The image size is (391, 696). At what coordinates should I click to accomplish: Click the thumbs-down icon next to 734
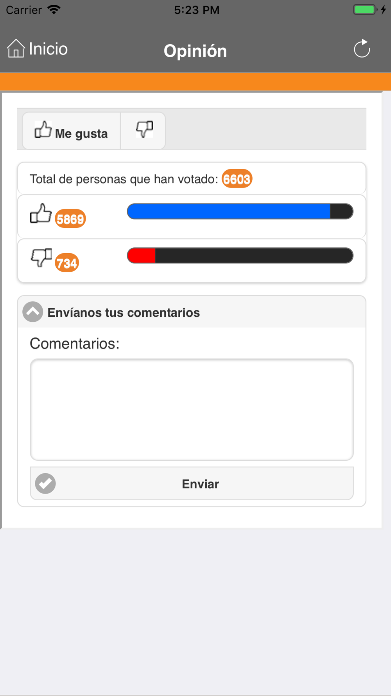click(41, 258)
